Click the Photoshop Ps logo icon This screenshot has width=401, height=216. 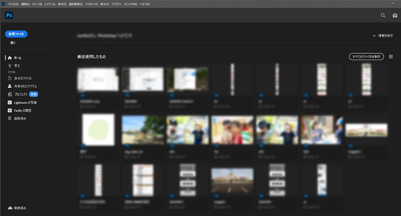tap(9, 15)
